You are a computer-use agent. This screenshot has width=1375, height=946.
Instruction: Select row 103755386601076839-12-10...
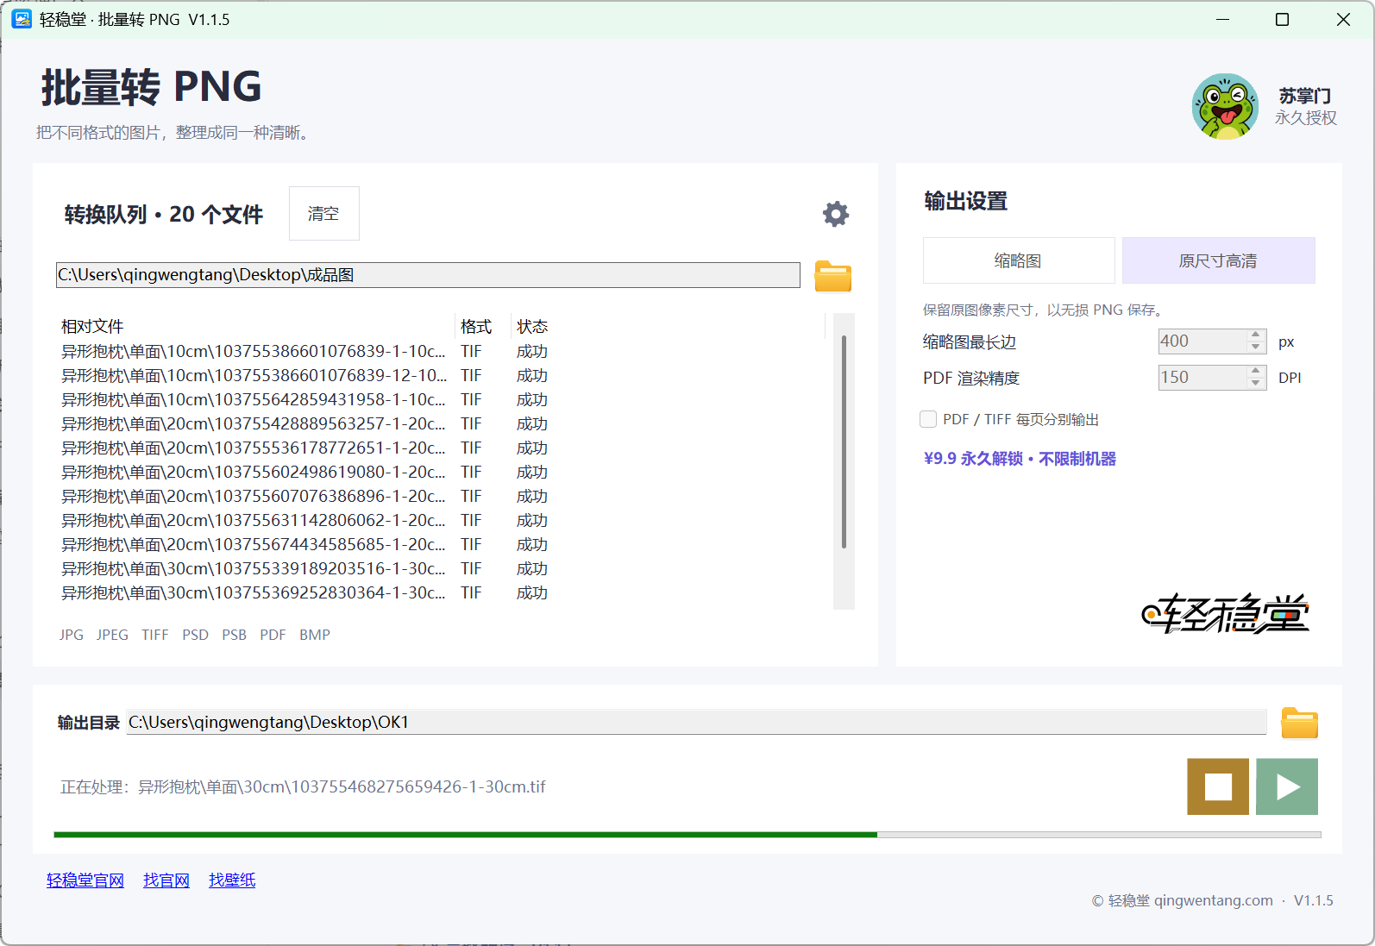442,375
